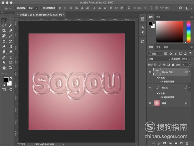Hide effects of sogou 拷贝 layer

pos(158,78)
